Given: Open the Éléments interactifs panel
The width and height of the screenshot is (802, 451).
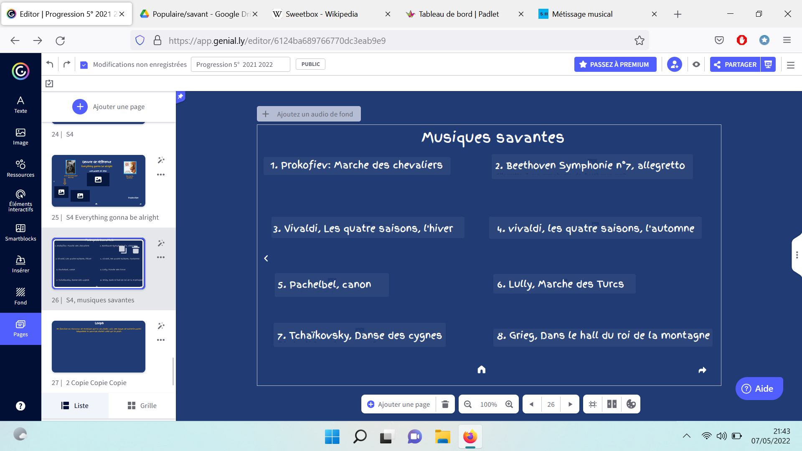Looking at the screenshot, I should point(20,200).
